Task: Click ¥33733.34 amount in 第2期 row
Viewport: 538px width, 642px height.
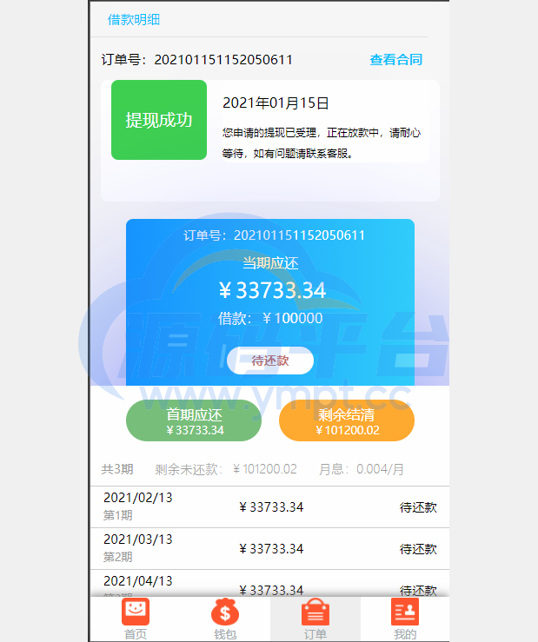Action: coord(271,549)
